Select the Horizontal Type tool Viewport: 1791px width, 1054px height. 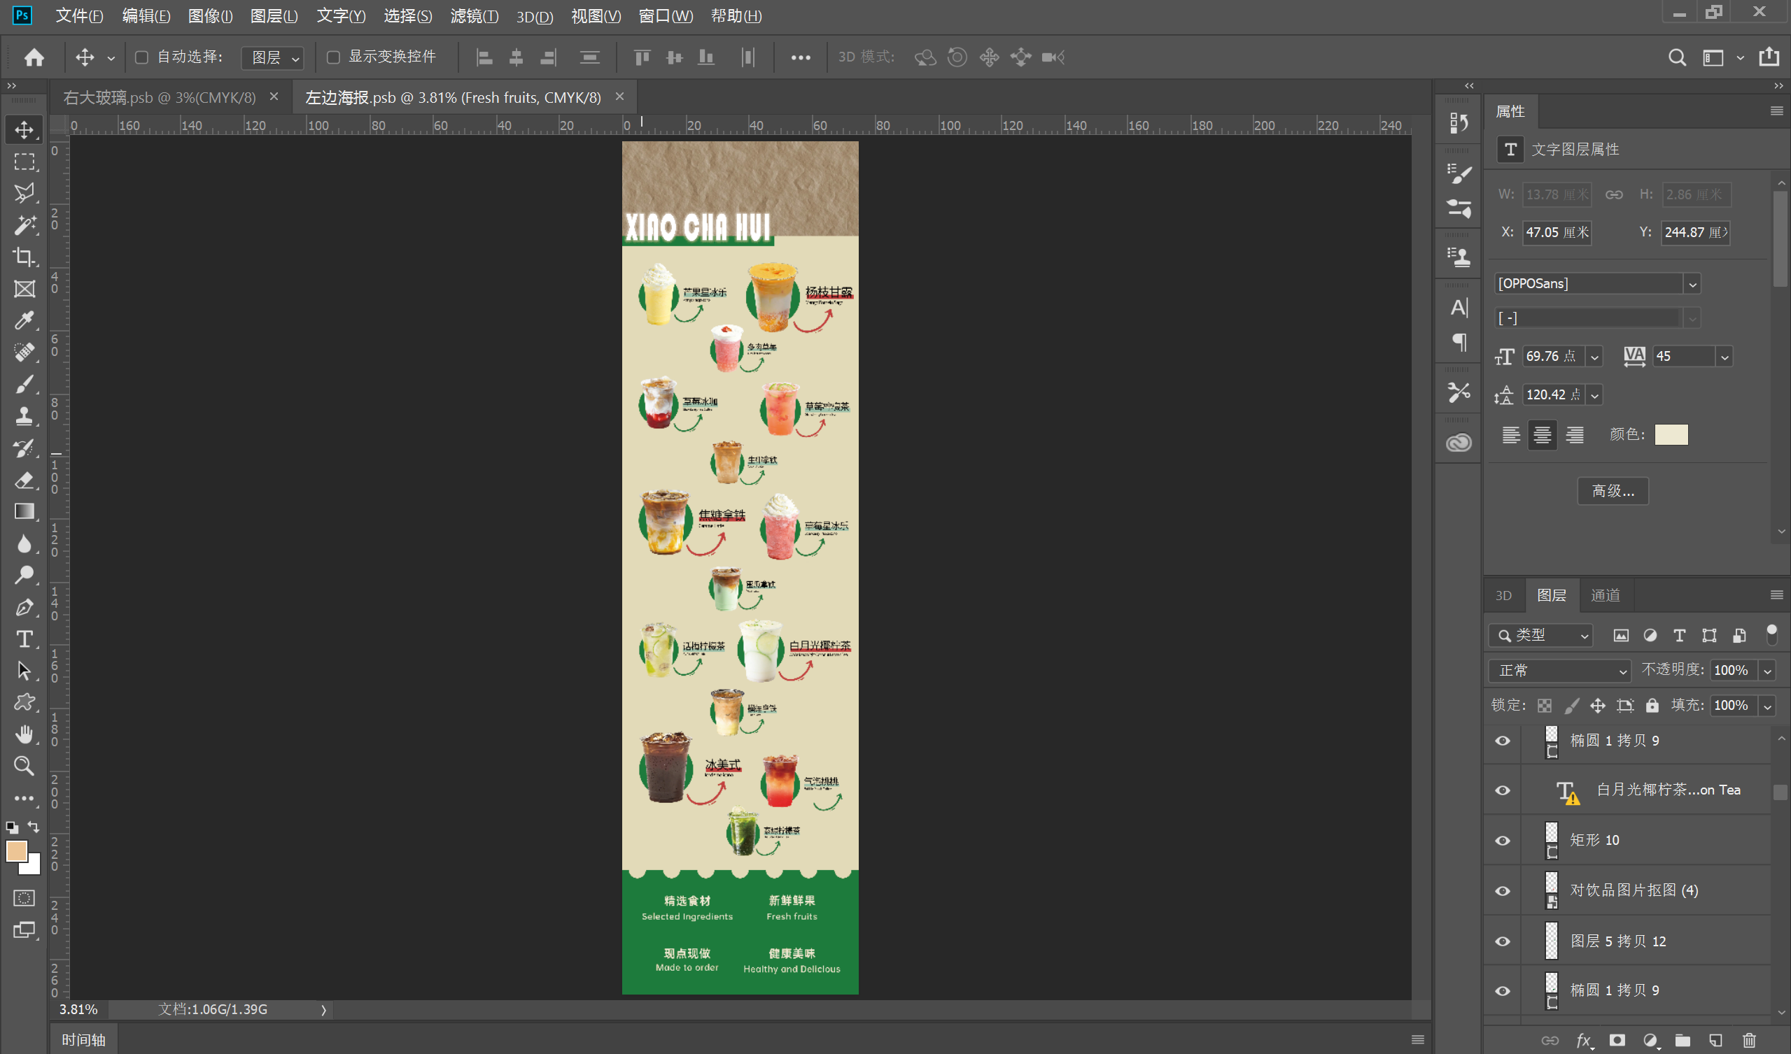point(24,639)
